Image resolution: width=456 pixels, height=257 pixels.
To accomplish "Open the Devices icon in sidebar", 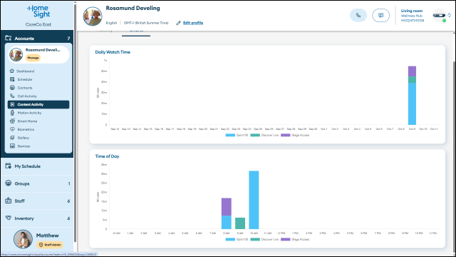I will tap(12, 146).
